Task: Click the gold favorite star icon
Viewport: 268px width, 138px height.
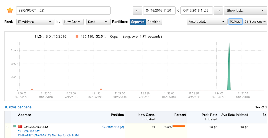Action: pos(10,11)
